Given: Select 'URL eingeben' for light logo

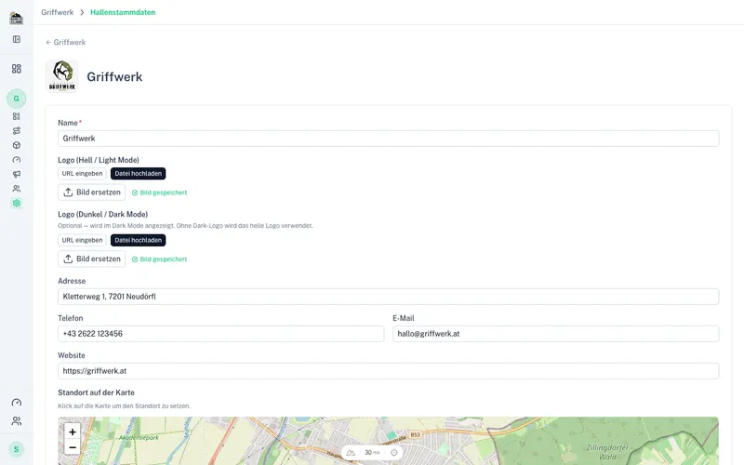Looking at the screenshot, I should (x=82, y=174).
